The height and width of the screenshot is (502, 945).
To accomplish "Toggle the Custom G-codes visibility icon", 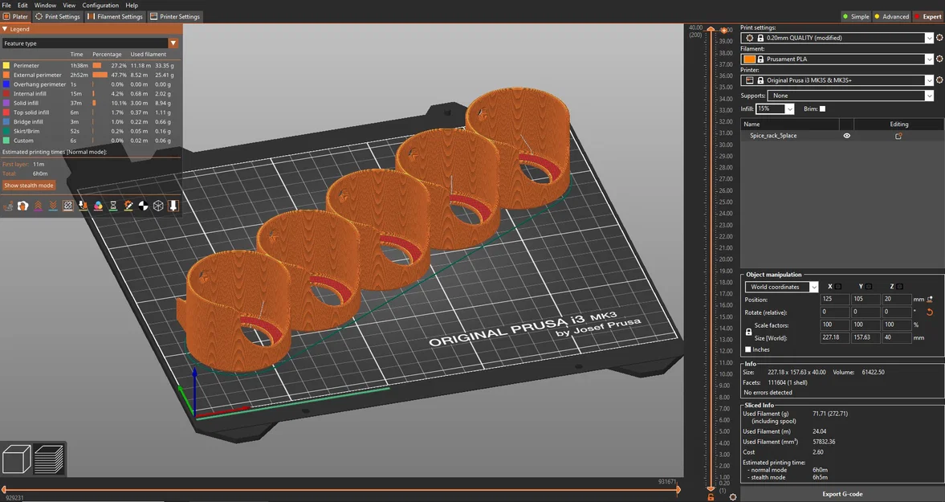I will (x=128, y=206).
